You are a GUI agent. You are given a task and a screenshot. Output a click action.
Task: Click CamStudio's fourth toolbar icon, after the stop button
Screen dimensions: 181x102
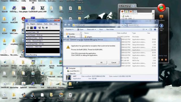[x=40, y=28]
